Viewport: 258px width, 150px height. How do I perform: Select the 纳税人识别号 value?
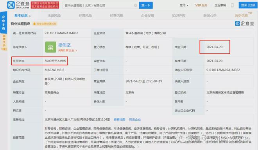tap(223, 70)
